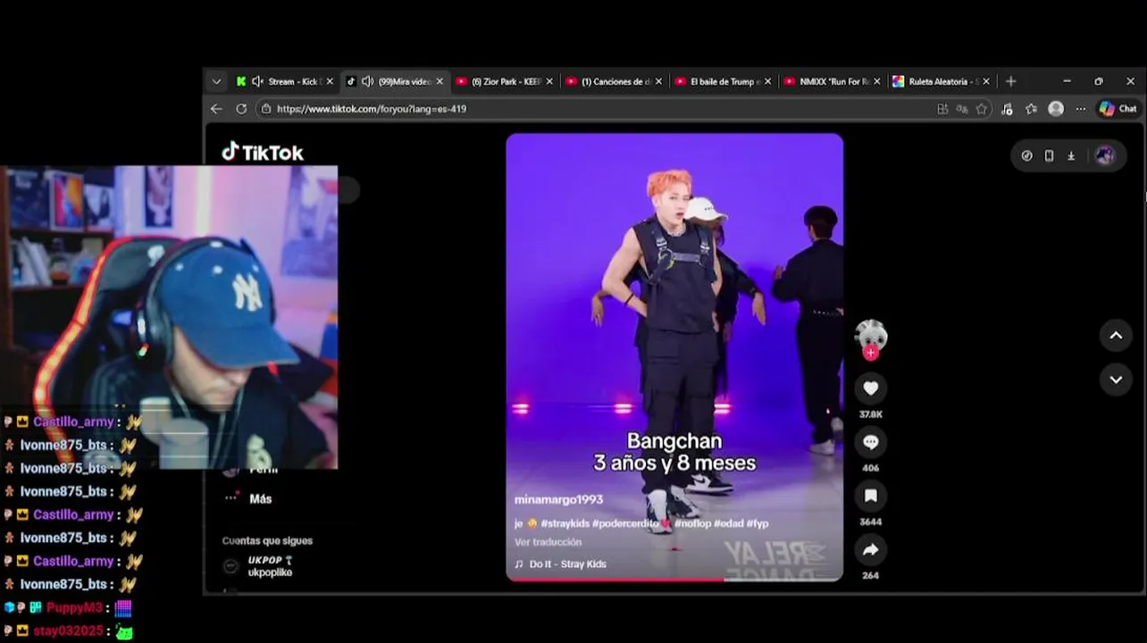
Task: Open the minamargo1993 username link
Action: click(x=558, y=499)
